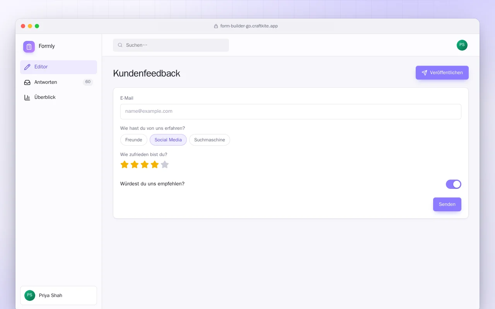This screenshot has width=495, height=309.
Task: Click the Senden button
Action: [447, 204]
